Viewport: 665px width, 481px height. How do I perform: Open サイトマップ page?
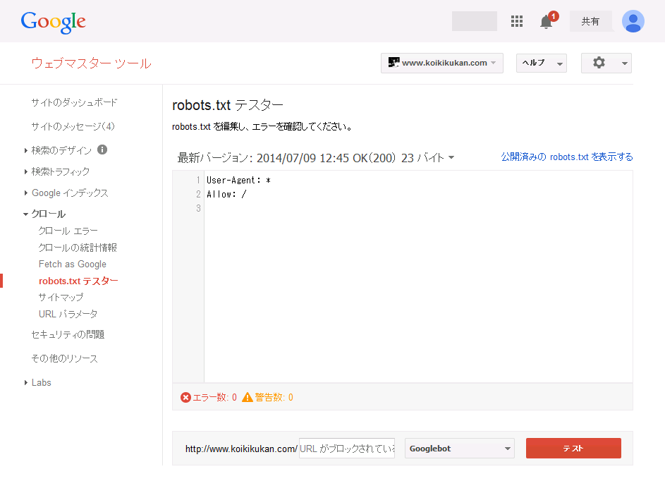click(61, 298)
